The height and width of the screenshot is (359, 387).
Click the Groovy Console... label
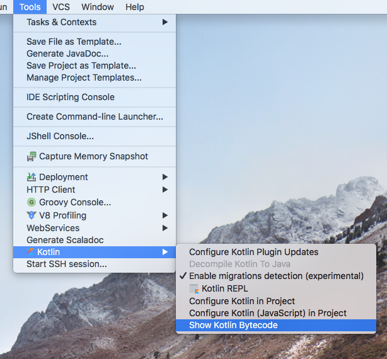pos(75,202)
